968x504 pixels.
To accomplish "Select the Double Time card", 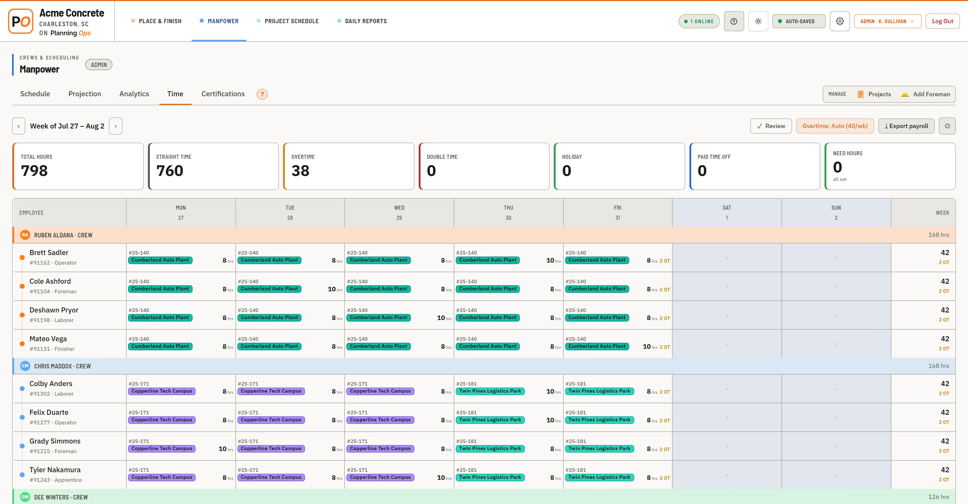I will tap(484, 166).
